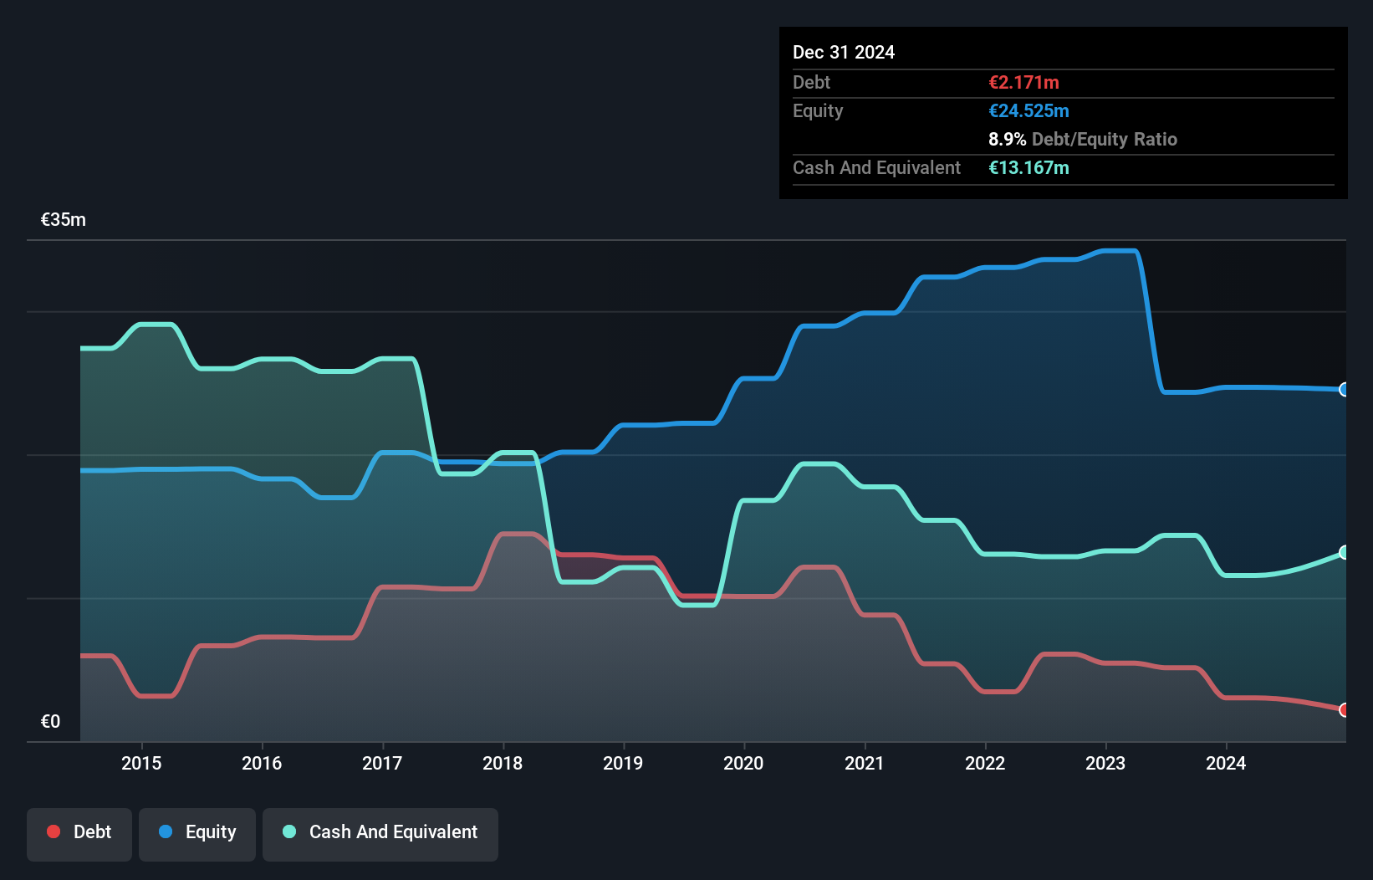The height and width of the screenshot is (880, 1373).
Task: Toggle Cash And Equivalent legend
Action: click(380, 834)
